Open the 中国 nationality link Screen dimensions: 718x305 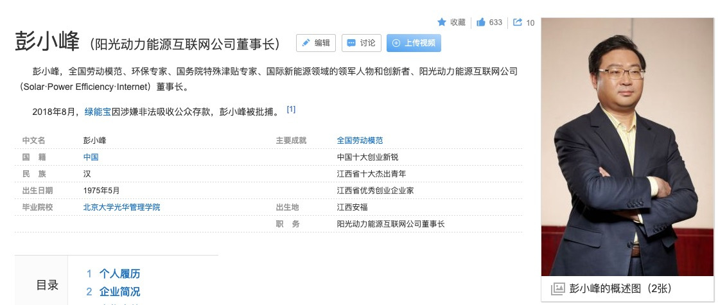[91, 157]
